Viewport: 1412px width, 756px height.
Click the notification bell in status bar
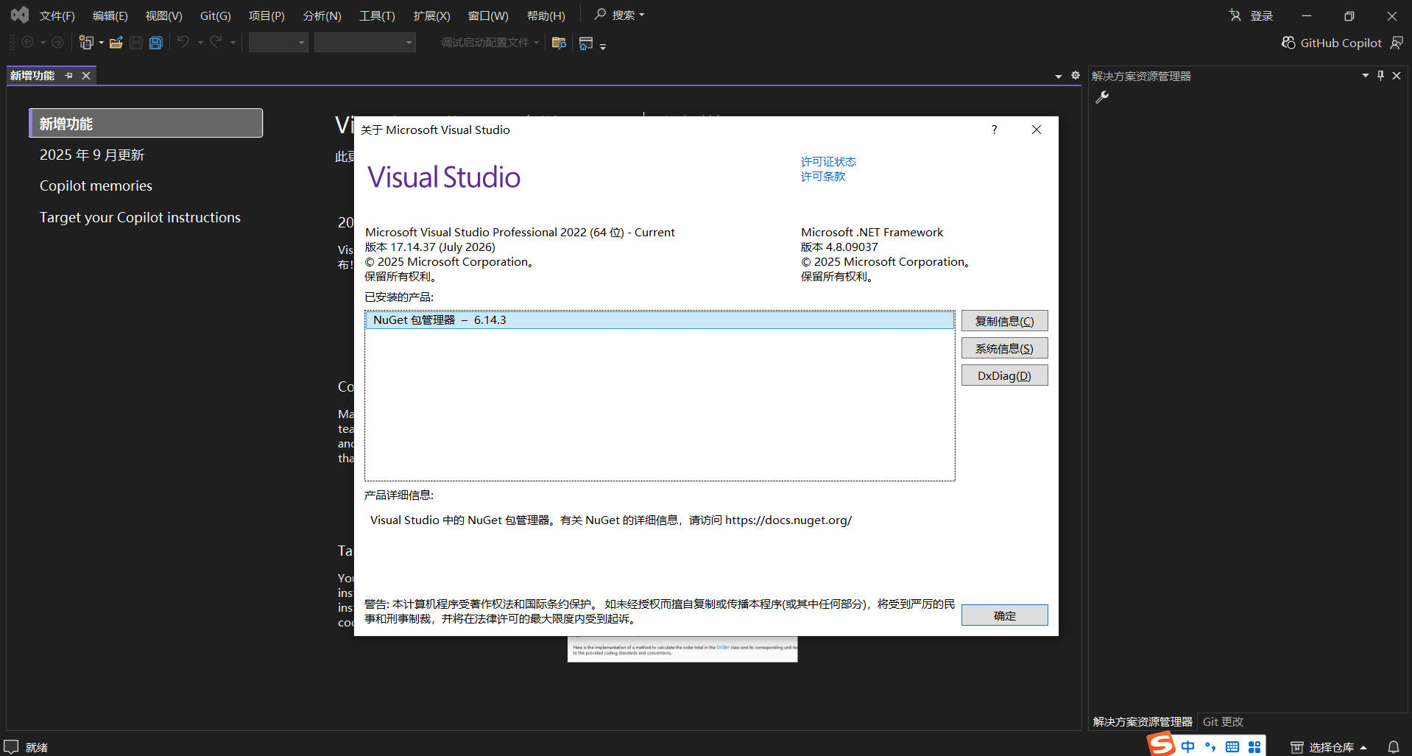[x=1393, y=746]
